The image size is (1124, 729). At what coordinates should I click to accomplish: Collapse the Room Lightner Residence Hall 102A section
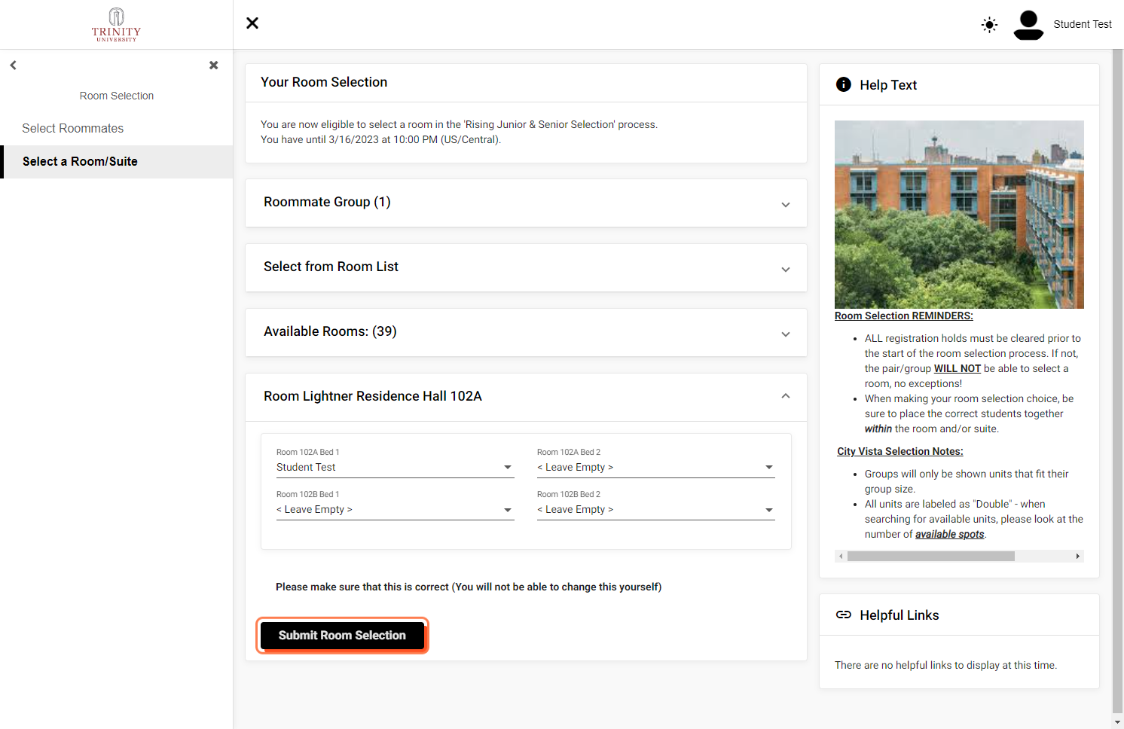coord(526,397)
